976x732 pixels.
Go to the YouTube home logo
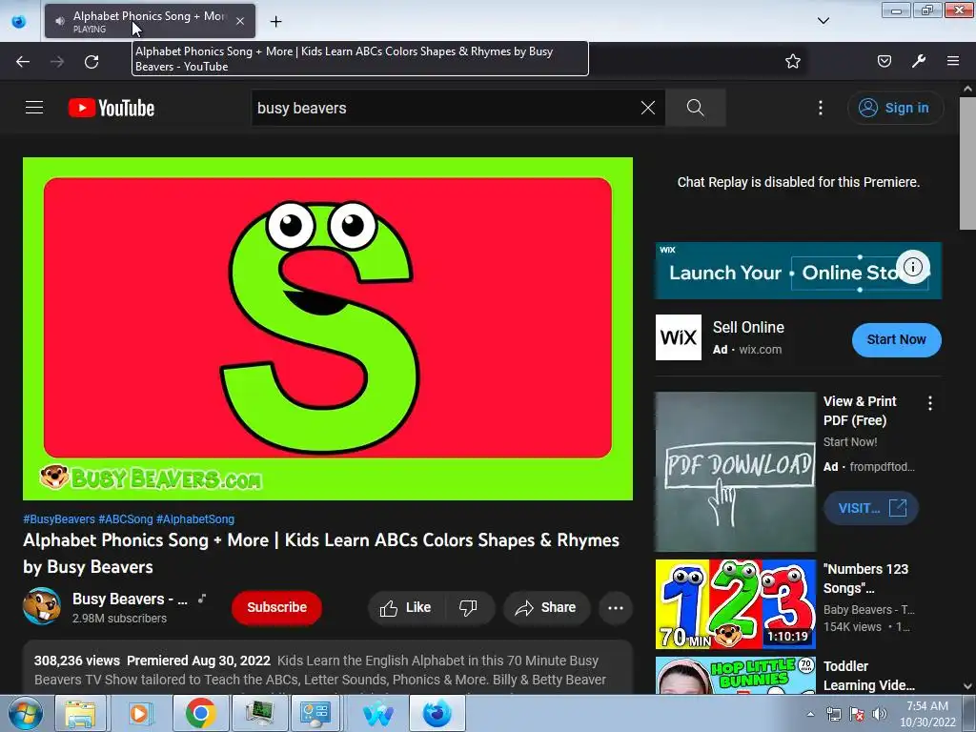(112, 108)
